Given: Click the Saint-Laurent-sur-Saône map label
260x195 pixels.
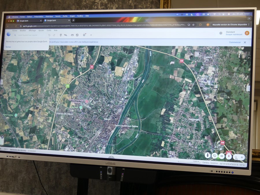Looking at the screenshot, I should 126,126.
